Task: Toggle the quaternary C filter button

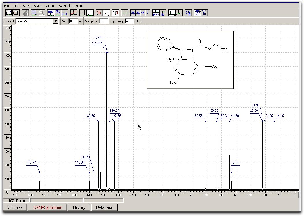Action: [x=148, y=13]
